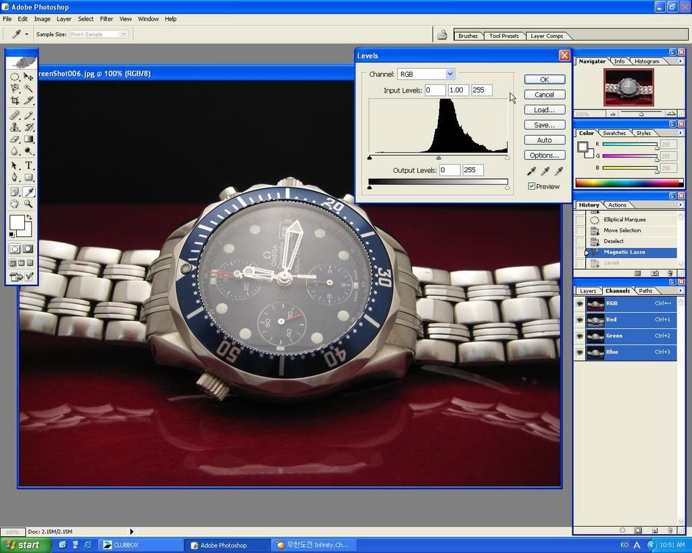Viewport: 692px width, 553px height.
Task: Select the Slice tool
Action: point(28,101)
